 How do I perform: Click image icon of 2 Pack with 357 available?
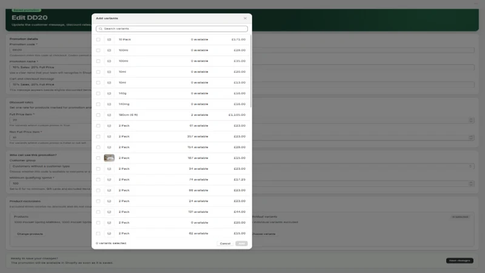(x=109, y=136)
